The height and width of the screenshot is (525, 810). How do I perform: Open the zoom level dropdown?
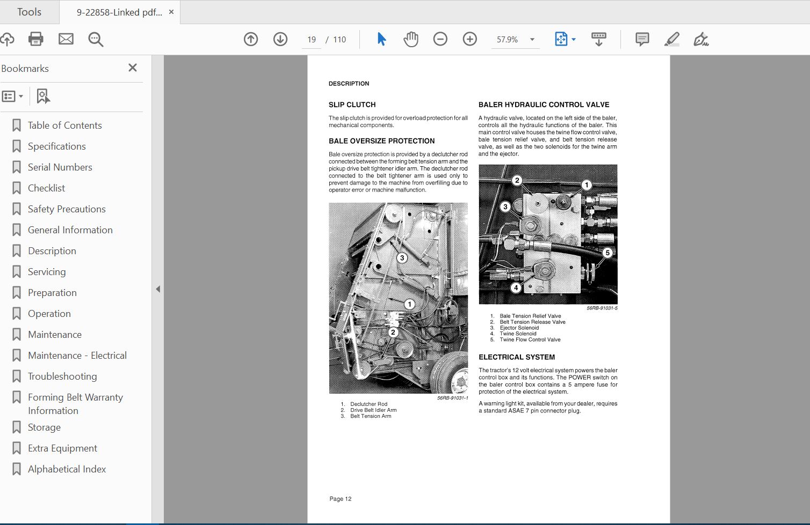click(532, 40)
